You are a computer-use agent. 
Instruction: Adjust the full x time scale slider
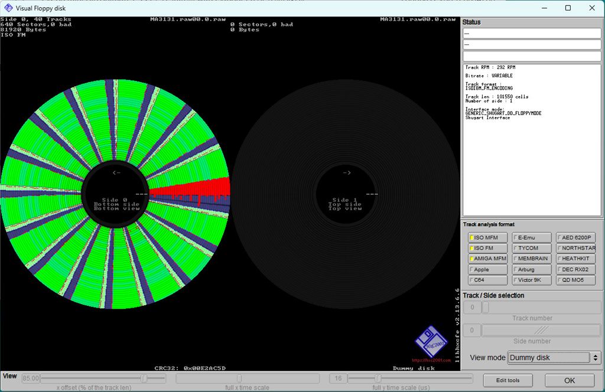[x=248, y=378]
